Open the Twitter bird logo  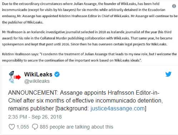[168, 74]
